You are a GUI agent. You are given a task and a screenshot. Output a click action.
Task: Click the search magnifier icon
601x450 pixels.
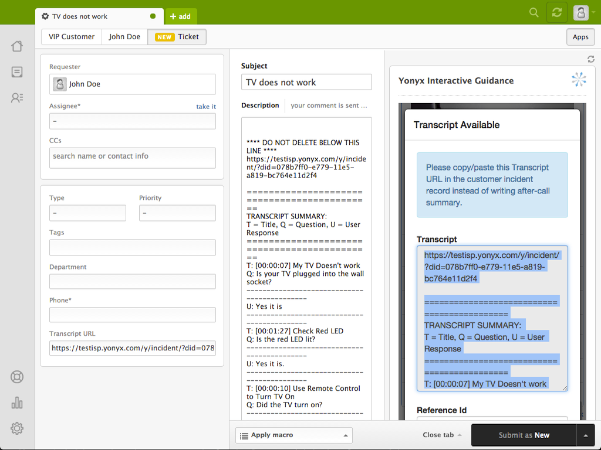(534, 12)
